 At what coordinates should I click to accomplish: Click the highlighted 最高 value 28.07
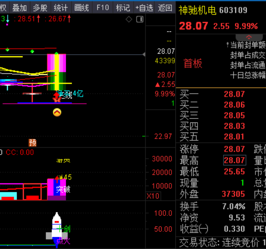(234, 160)
